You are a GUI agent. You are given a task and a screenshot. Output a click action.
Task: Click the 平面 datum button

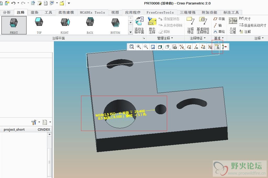[219, 19]
